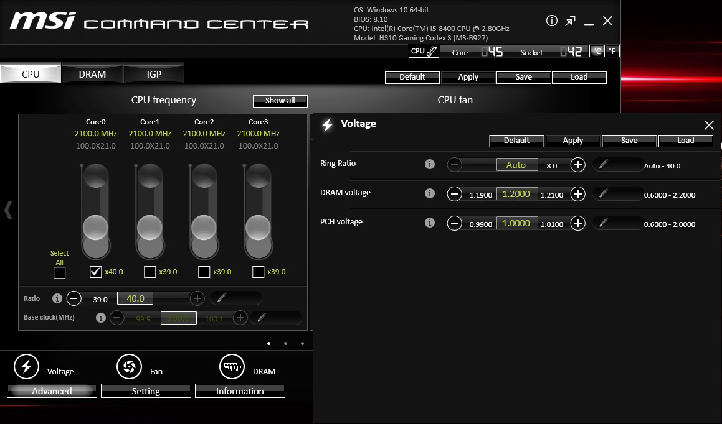Open the Information button
The width and height of the screenshot is (722, 424).
[x=240, y=391]
